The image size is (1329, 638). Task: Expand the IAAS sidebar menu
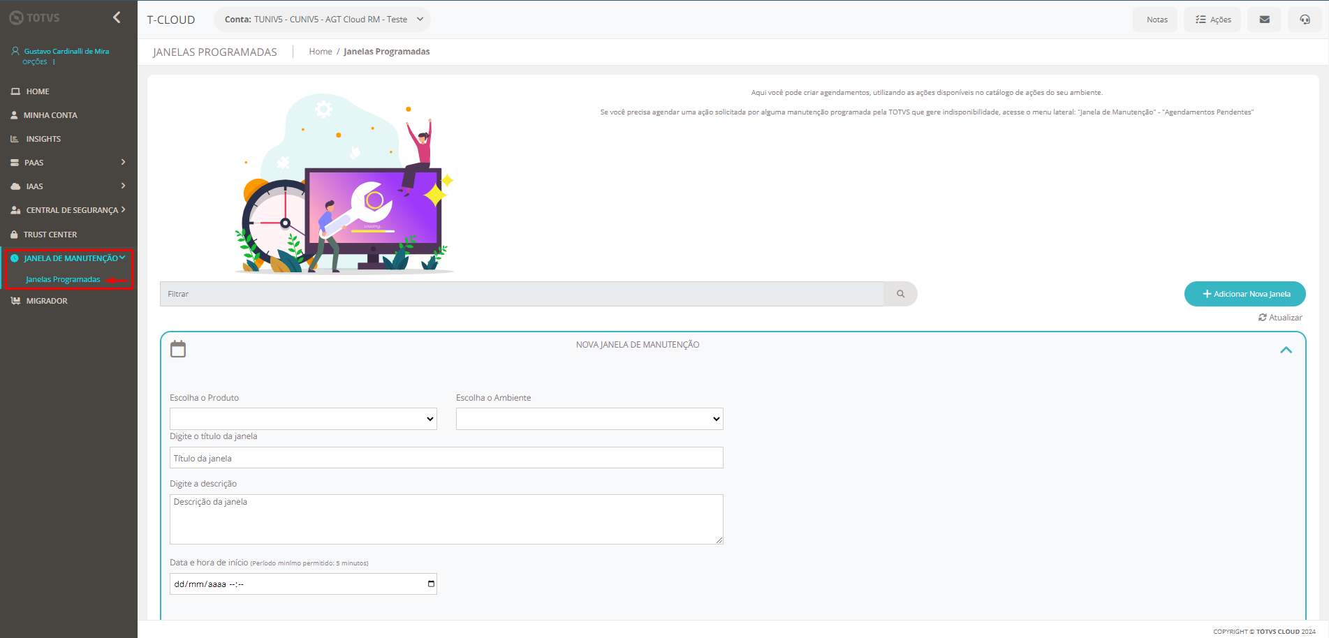(68, 186)
